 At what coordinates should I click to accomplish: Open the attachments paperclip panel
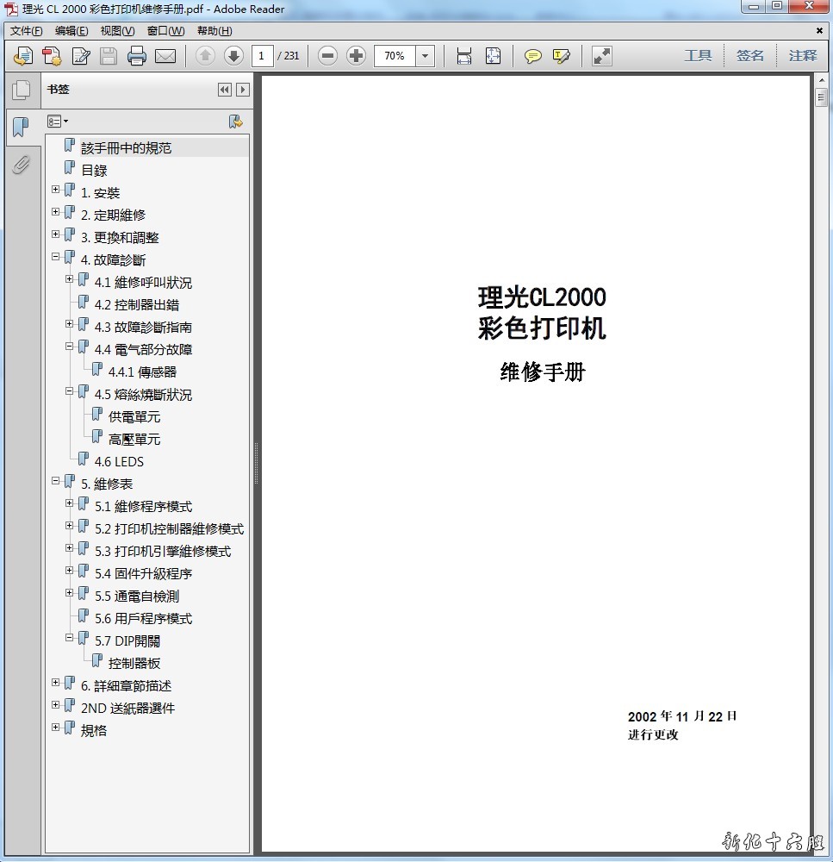[x=21, y=164]
